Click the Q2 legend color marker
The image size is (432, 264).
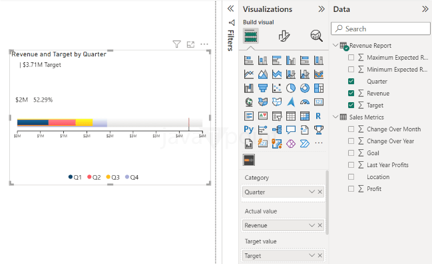pos(89,176)
